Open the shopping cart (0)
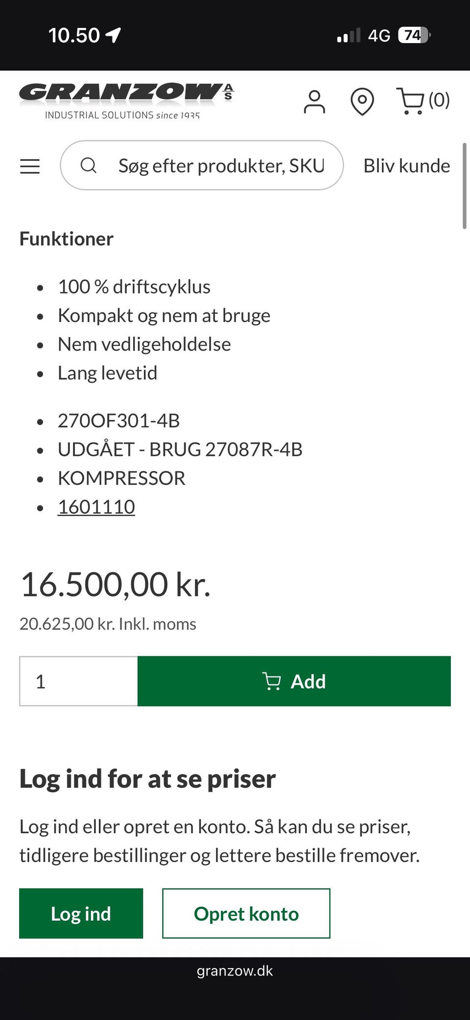Image resolution: width=470 pixels, height=1020 pixels. coord(422,101)
